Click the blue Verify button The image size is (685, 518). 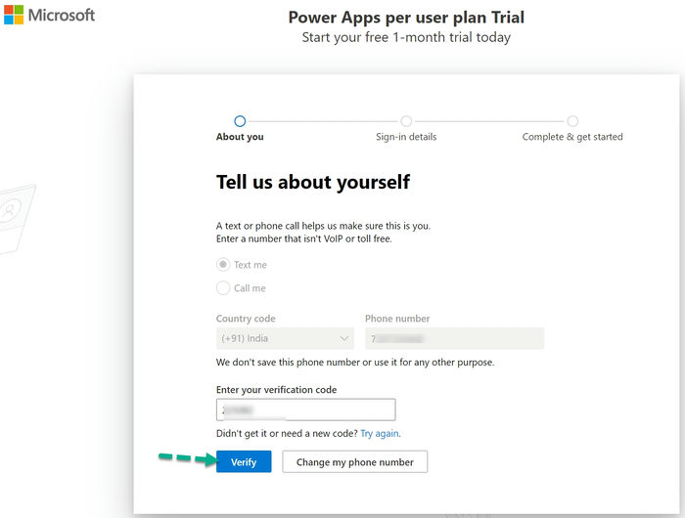tap(244, 461)
